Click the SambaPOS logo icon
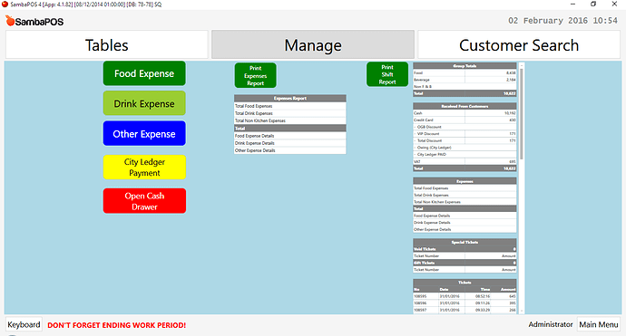The width and height of the screenshot is (626, 336). click(x=10, y=21)
